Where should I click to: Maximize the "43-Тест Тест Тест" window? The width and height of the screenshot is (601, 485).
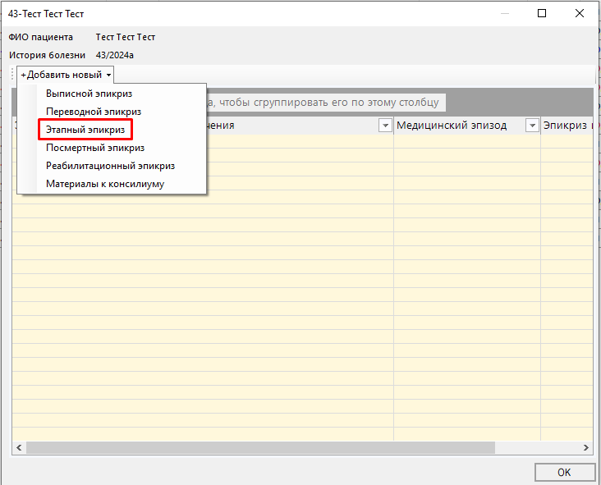(542, 14)
